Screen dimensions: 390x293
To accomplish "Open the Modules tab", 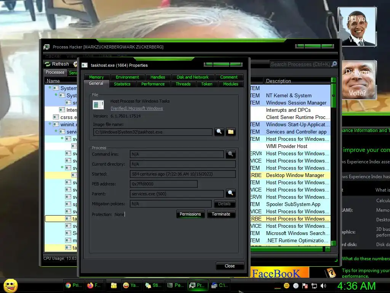I will 230,84.
